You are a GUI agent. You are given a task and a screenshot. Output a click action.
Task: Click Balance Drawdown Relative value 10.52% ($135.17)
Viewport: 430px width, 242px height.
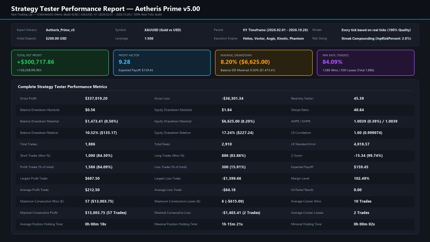pos(101,133)
